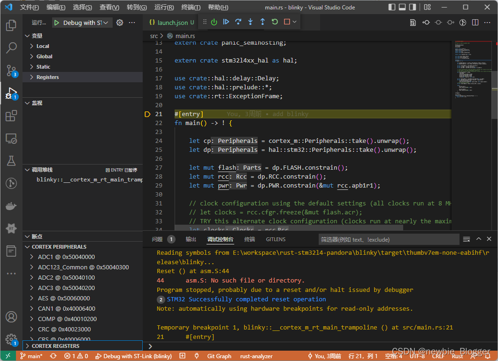
Task: Switch to 终端 terminal panel tab
Action: [250, 239]
